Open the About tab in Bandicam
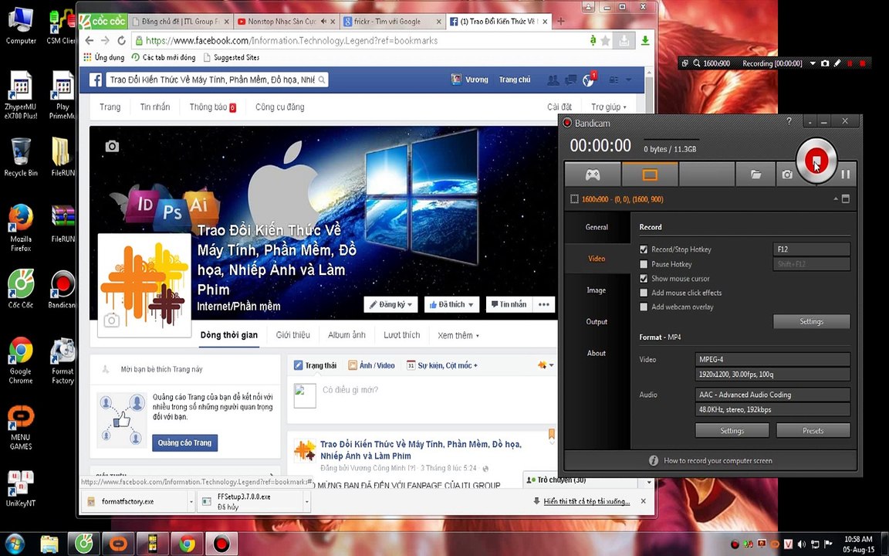The width and height of the screenshot is (889, 556). point(597,353)
